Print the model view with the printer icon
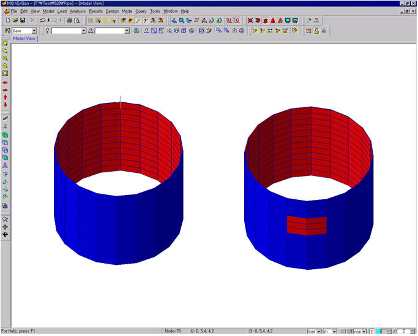 (69, 20)
